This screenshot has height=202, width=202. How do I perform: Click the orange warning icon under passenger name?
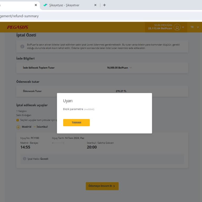click(x=18, y=120)
